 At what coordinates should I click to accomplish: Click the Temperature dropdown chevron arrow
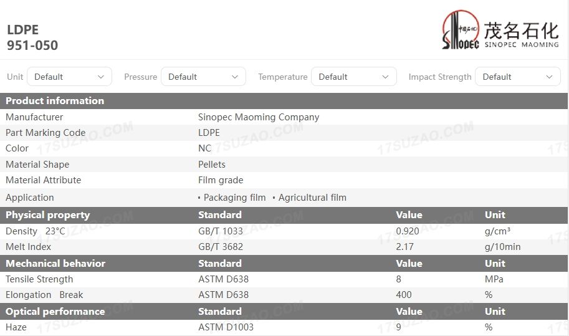(x=385, y=77)
